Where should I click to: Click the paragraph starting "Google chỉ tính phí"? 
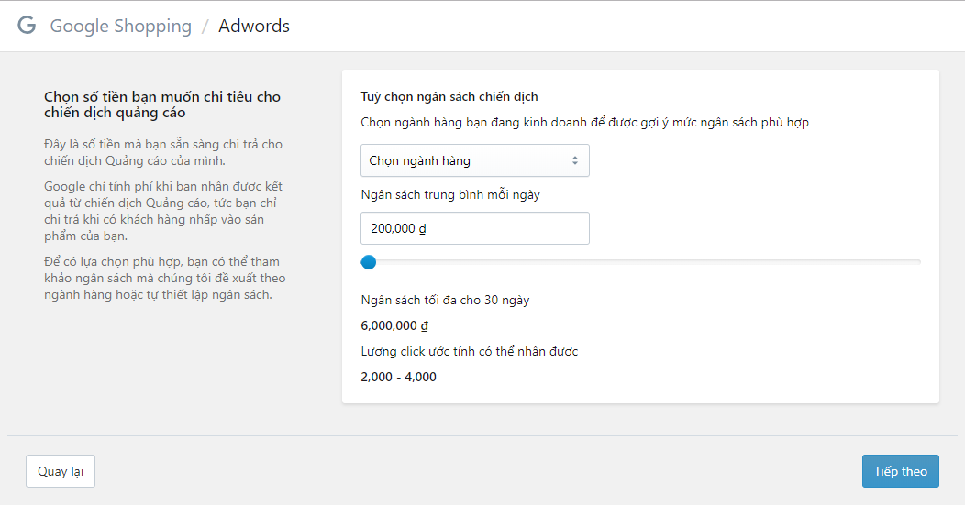(x=162, y=211)
